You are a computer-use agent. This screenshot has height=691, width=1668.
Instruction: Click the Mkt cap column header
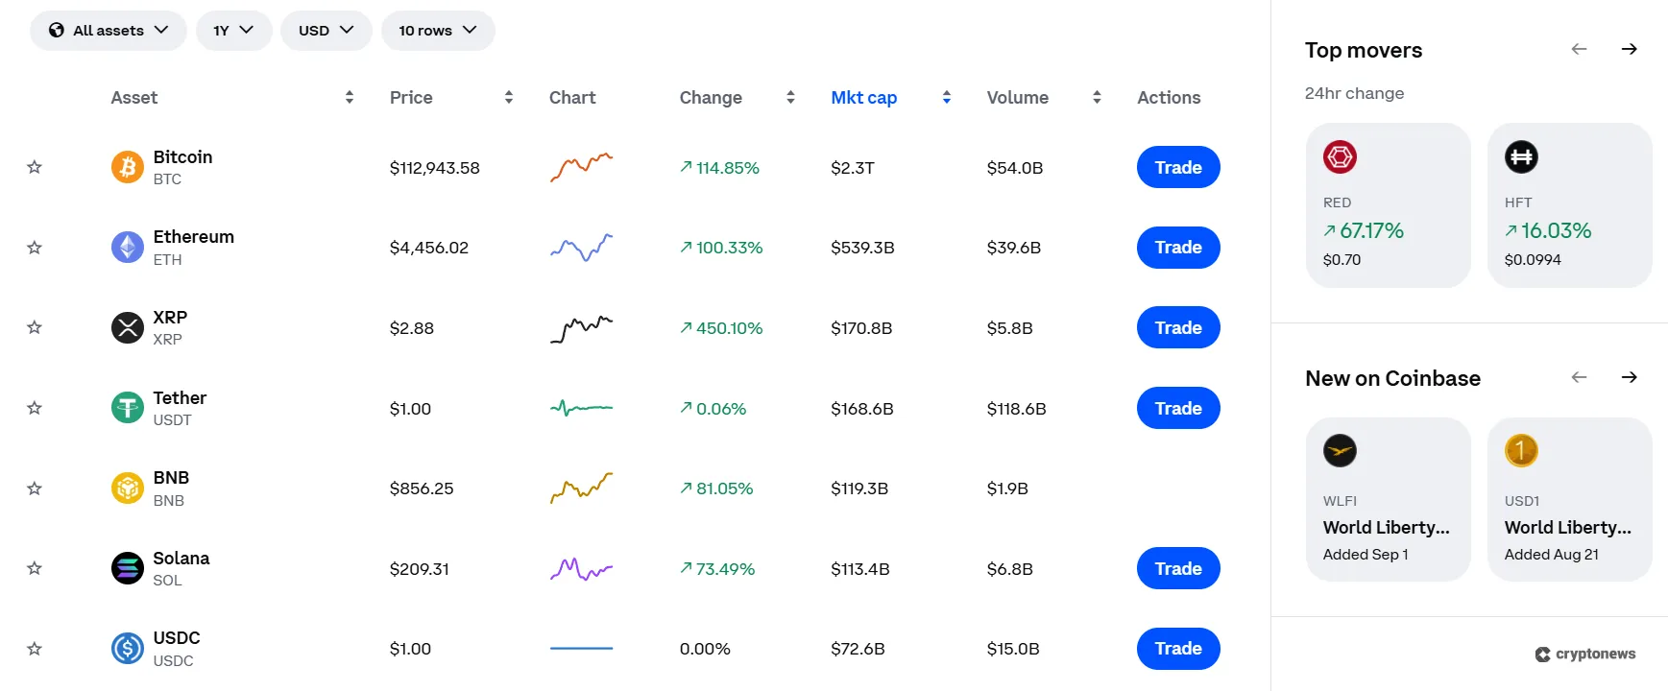coord(863,98)
